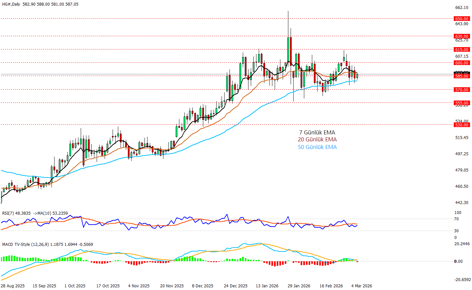Viewport: 472px width, 290px height.
Task: Click the blue 50 Günlük EMA label
Action: click(317, 147)
